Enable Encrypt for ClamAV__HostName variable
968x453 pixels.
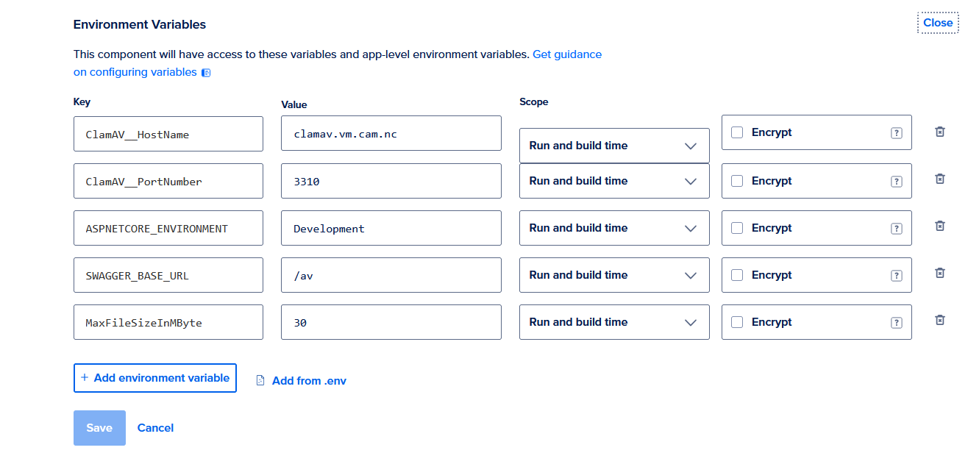737,132
